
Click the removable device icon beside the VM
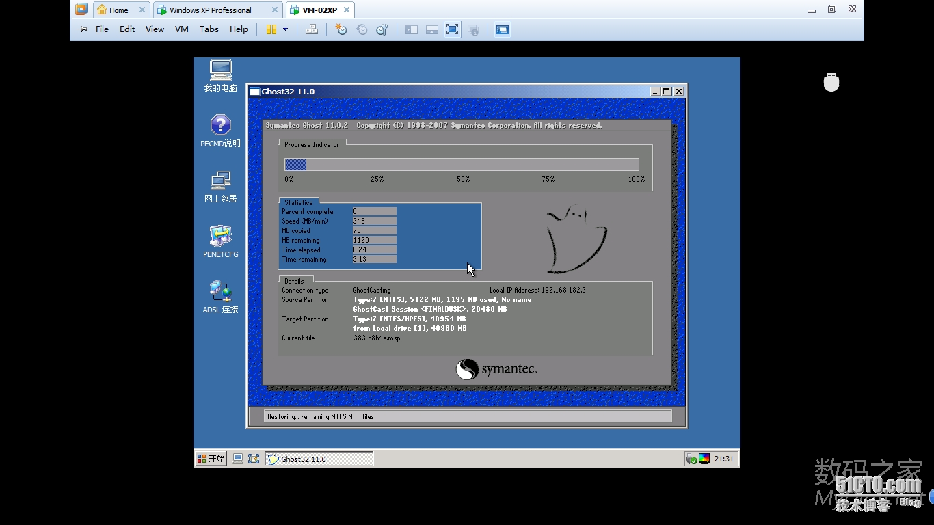[x=831, y=82]
